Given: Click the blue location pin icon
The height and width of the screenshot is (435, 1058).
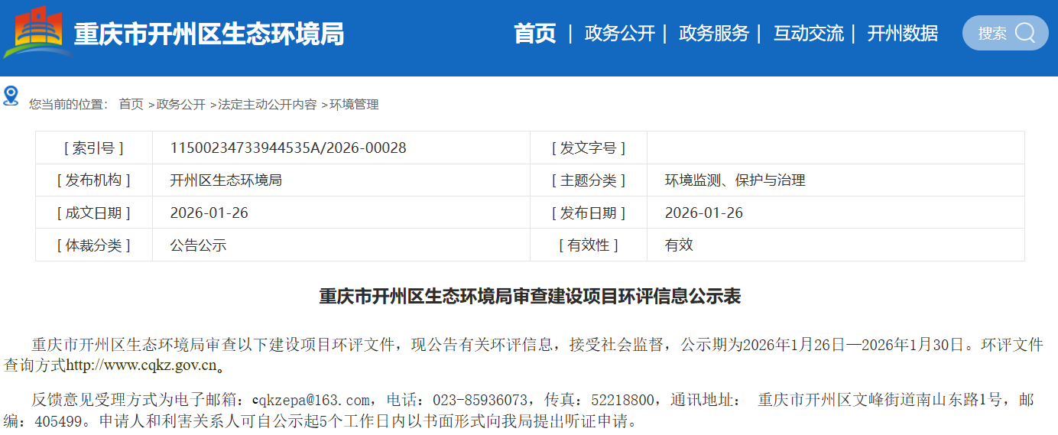Looking at the screenshot, I should [x=11, y=96].
